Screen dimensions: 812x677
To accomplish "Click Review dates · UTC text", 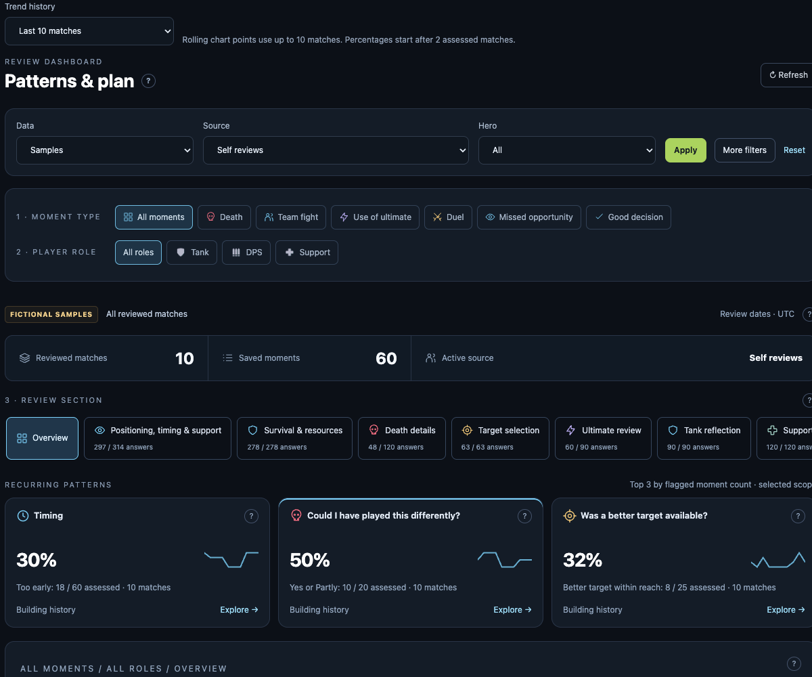I will (757, 314).
